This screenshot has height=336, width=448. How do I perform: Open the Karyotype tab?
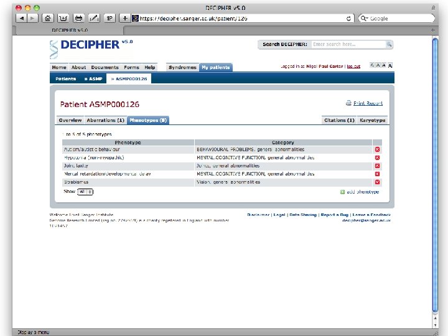coord(372,120)
